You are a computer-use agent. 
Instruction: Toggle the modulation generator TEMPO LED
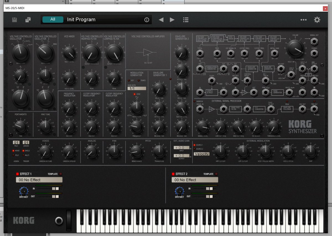pos(139,81)
